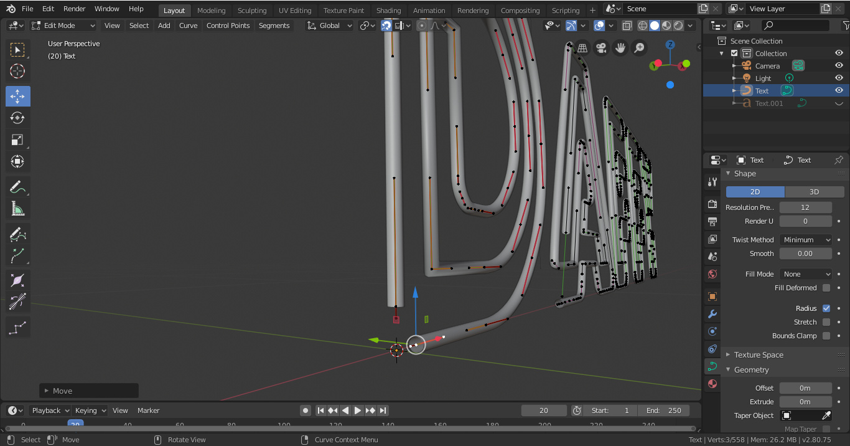Select the Cursor tool

point(17,72)
